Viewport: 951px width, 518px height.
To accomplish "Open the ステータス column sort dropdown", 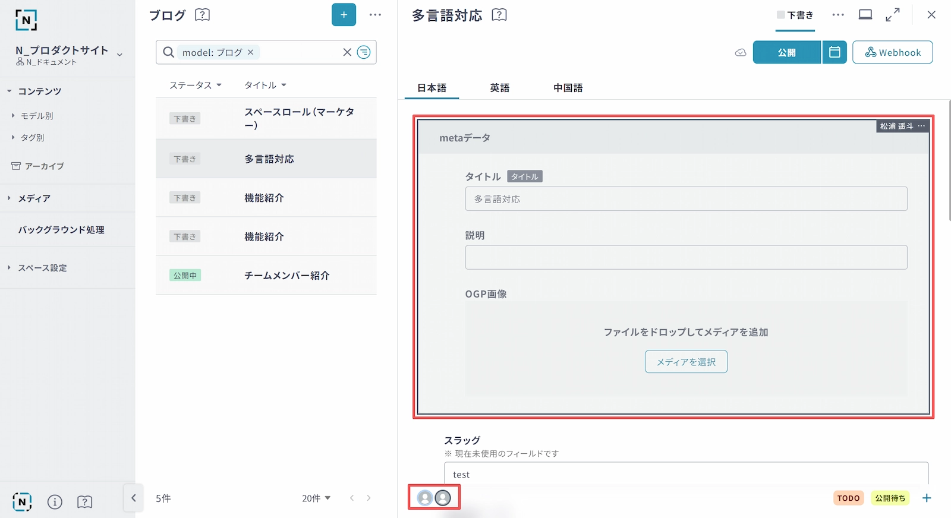I will coord(196,85).
